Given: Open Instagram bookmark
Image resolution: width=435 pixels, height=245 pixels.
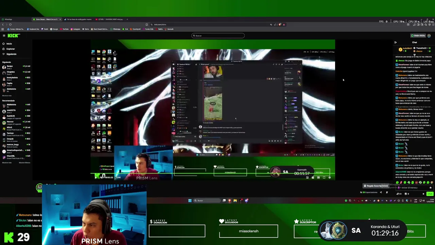Looking at the screenshot, I should 75,29.
